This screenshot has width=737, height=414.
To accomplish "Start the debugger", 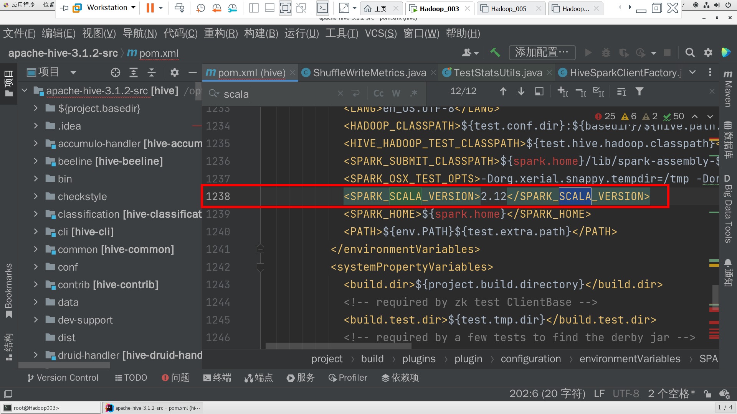I will pos(606,53).
